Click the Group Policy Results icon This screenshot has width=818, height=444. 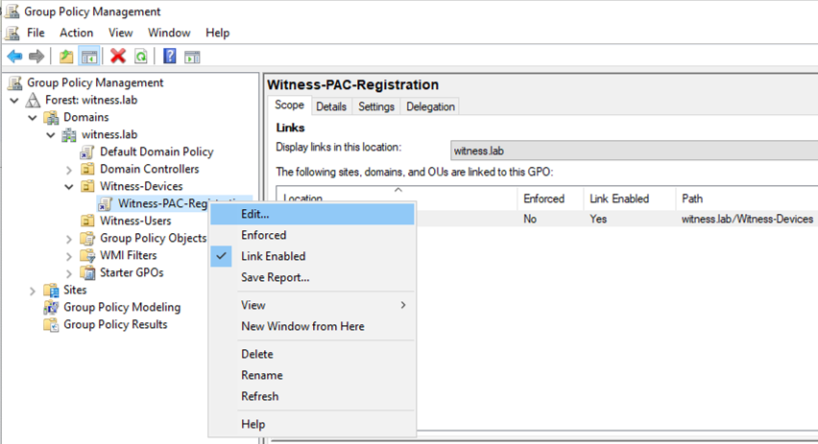[x=51, y=325]
